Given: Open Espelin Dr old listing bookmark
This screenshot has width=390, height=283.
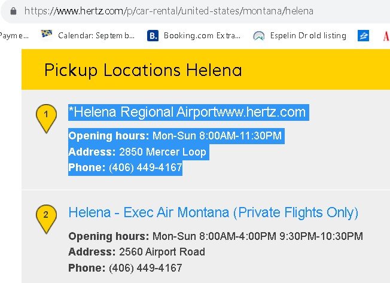Looking at the screenshot, I should pyautogui.click(x=307, y=36).
